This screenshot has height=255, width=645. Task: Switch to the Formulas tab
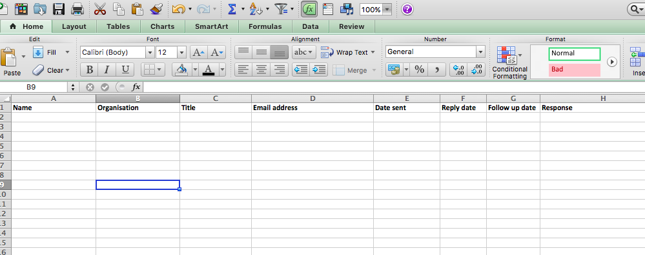click(x=265, y=26)
